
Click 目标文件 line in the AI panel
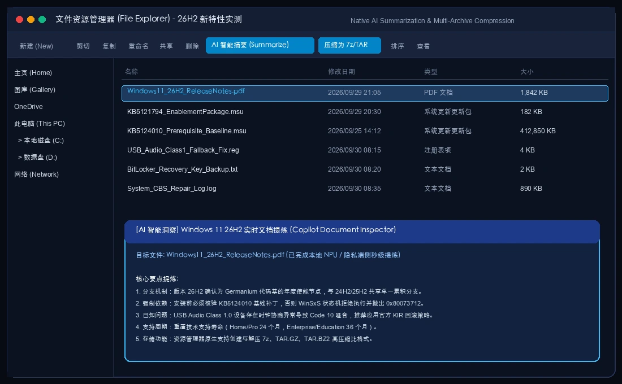[x=268, y=255]
